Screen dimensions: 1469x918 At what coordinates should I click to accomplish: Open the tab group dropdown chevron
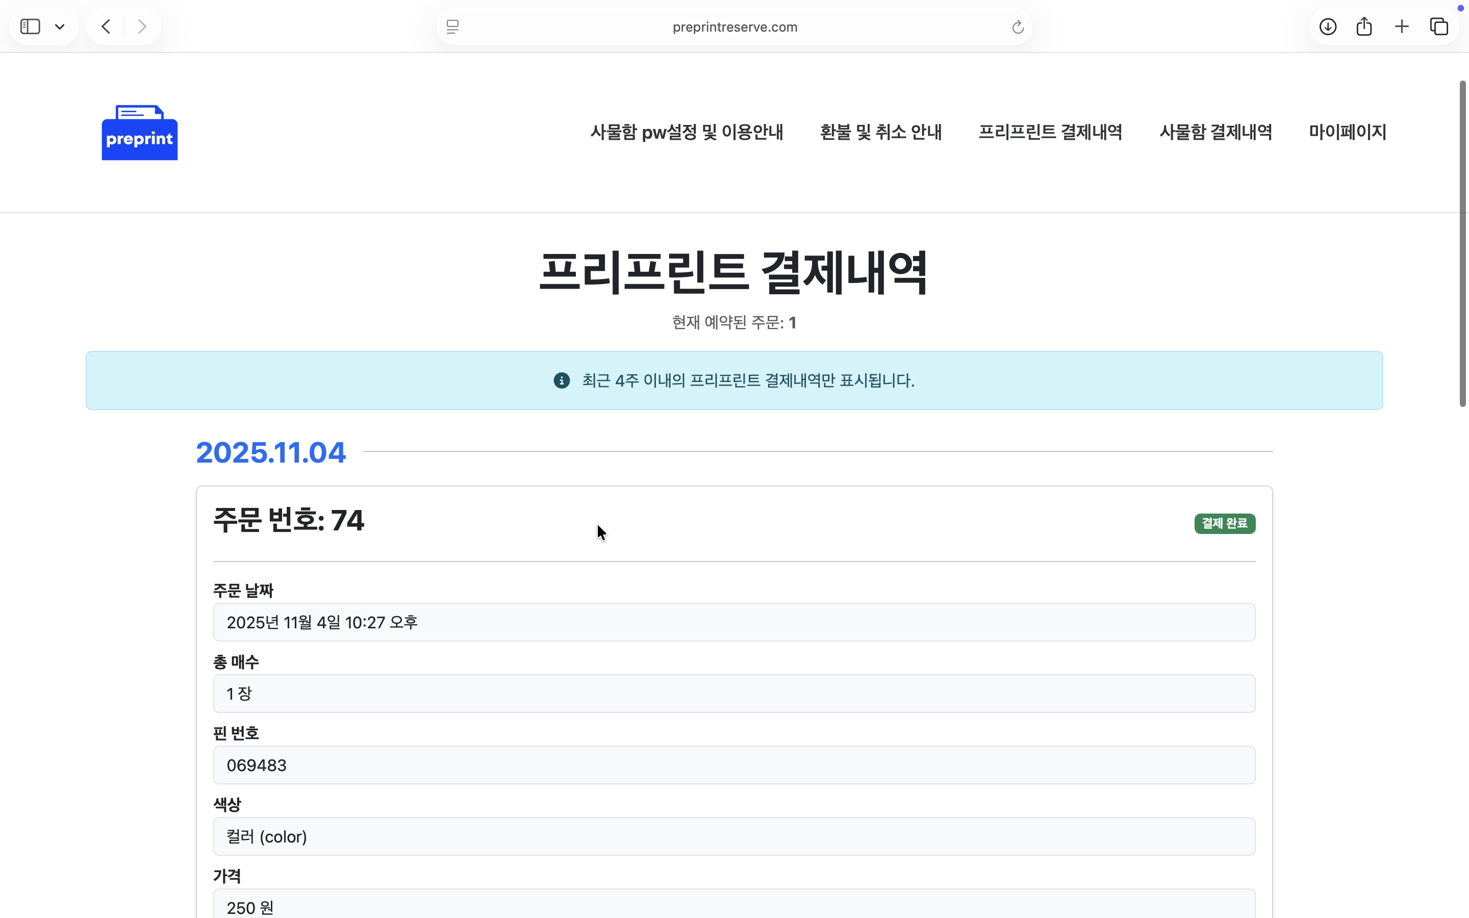pyautogui.click(x=60, y=26)
